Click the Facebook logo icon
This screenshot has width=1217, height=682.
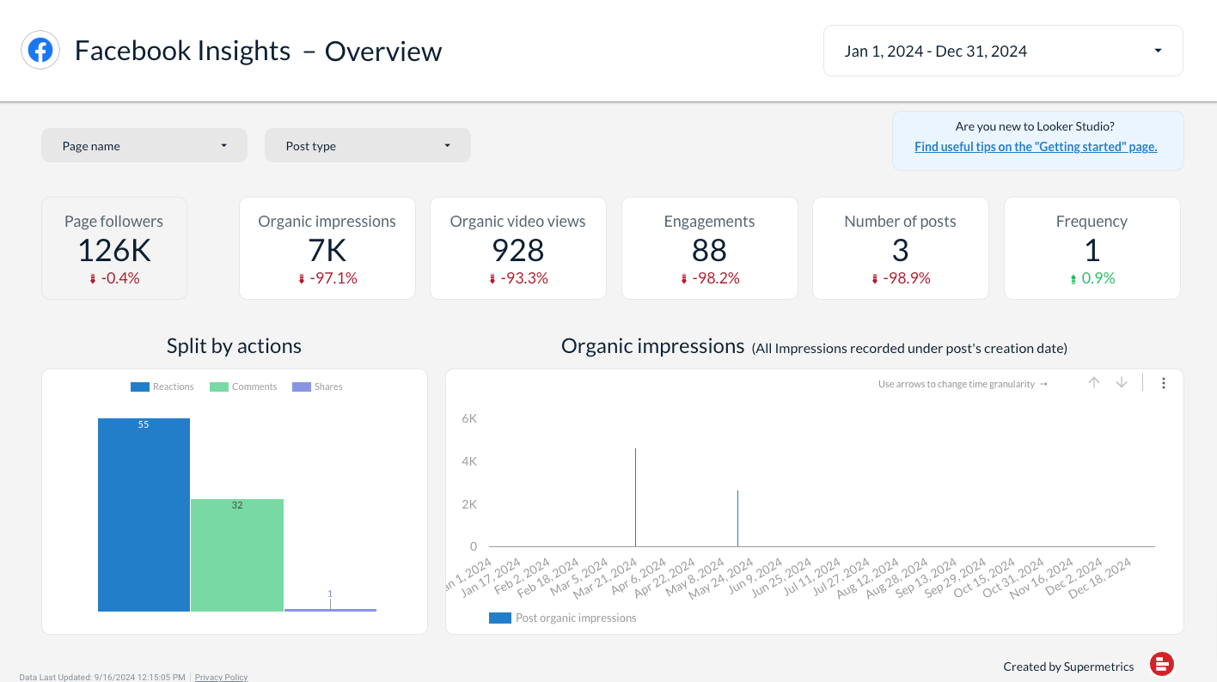pos(40,51)
